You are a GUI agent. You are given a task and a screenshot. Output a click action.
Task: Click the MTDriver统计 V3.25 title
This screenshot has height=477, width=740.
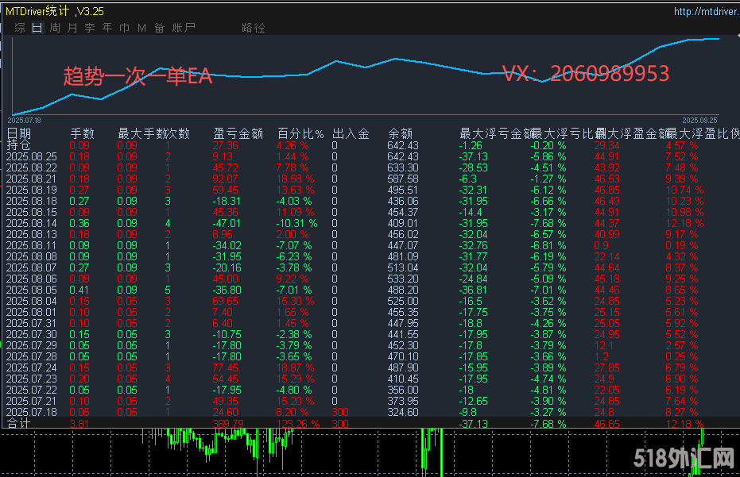pyautogui.click(x=55, y=12)
